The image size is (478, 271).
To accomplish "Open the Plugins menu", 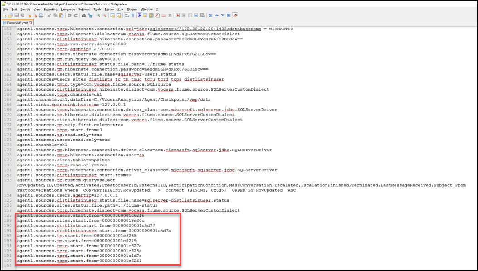I will click(132, 10).
